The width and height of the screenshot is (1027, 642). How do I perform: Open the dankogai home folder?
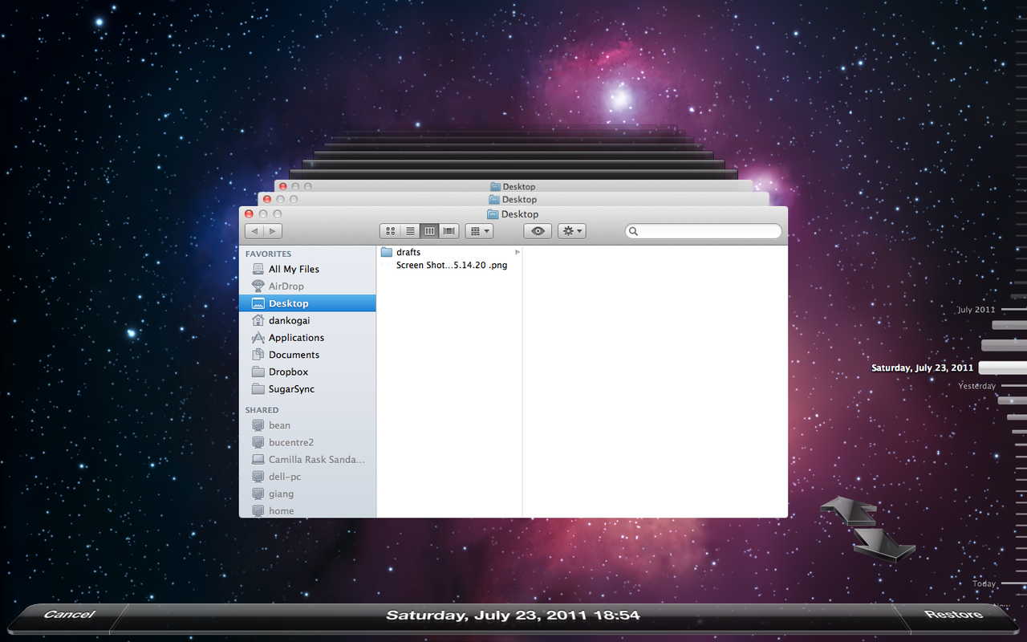(307, 320)
